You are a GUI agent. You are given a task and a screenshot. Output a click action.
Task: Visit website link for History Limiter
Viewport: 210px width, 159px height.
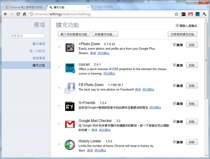tap(100, 151)
